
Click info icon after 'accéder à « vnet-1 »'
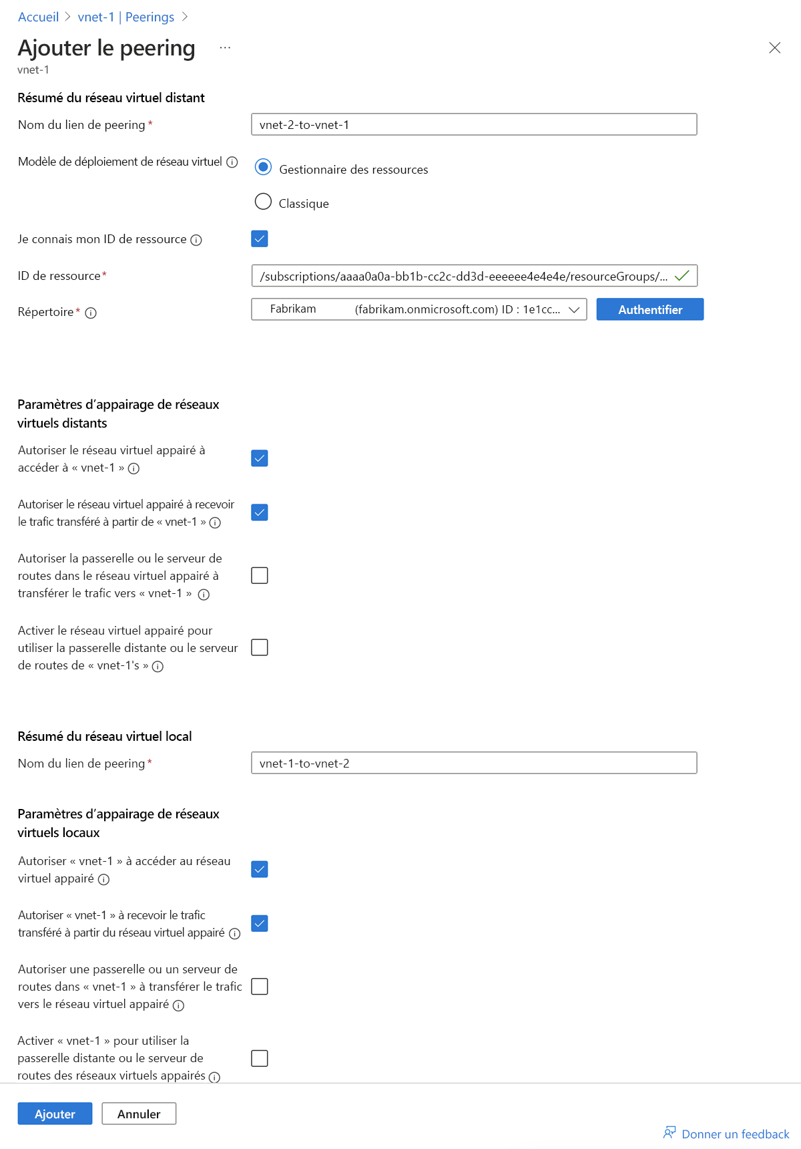(x=133, y=469)
